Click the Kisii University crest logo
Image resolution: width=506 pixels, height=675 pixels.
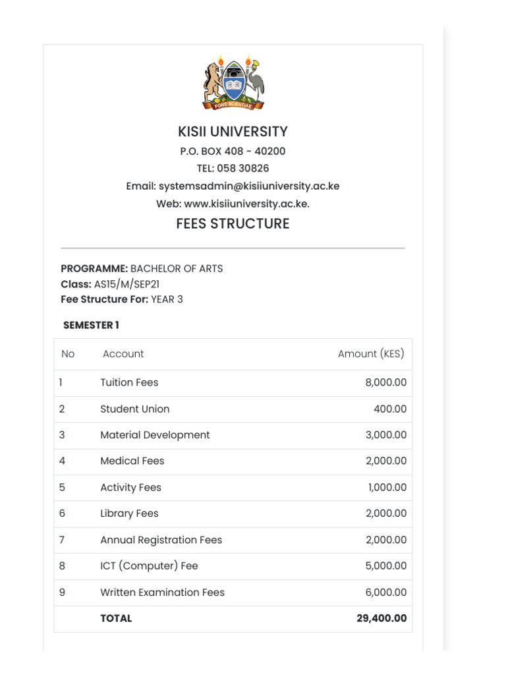pos(233,82)
